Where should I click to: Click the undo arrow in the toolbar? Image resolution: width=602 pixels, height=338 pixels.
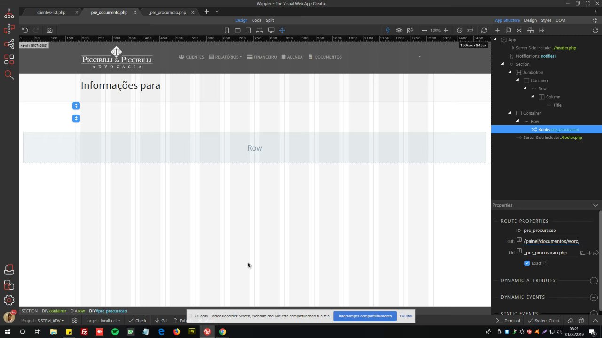(x=25, y=30)
